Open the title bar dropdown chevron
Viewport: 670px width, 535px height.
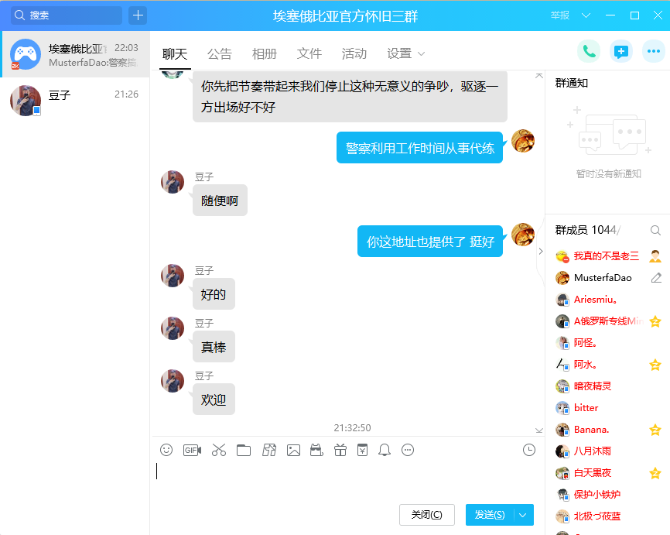[x=586, y=15]
